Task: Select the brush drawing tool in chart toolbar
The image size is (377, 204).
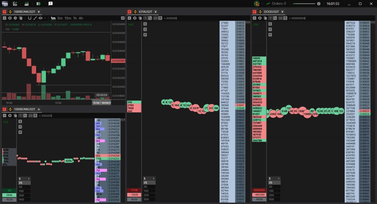Action: point(35,18)
